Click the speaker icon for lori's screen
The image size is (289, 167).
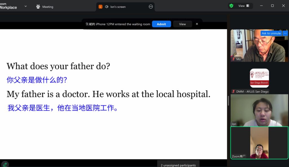[x=107, y=6]
